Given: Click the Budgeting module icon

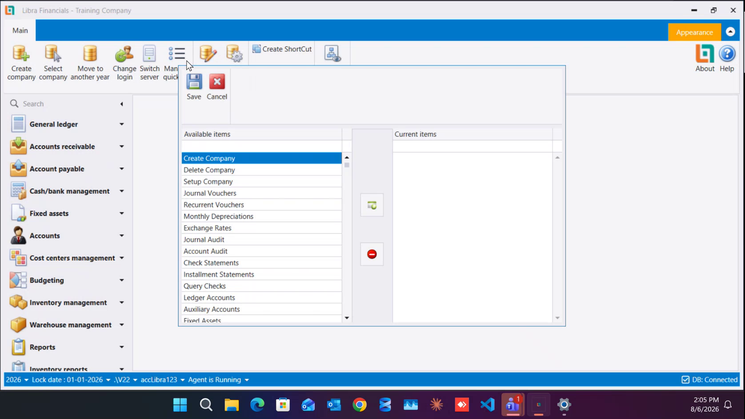Looking at the screenshot, I should (x=18, y=280).
